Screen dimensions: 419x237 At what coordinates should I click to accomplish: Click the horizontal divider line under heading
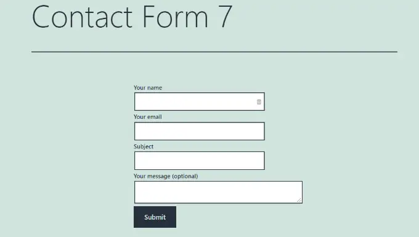tap(214, 52)
